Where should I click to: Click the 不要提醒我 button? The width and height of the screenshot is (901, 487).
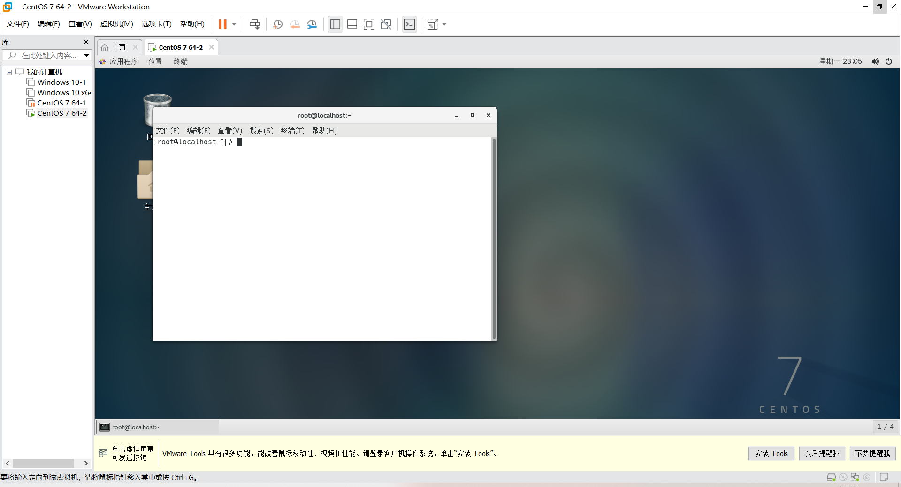[x=872, y=453]
